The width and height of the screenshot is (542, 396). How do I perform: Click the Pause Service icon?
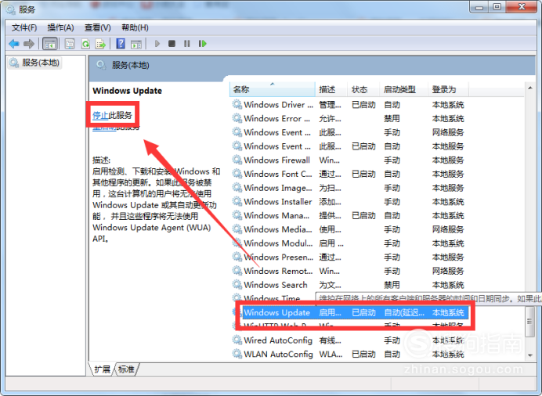(x=187, y=44)
